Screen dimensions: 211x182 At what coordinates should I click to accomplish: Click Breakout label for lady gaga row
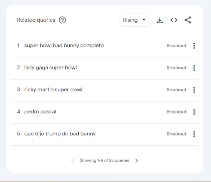point(176,68)
